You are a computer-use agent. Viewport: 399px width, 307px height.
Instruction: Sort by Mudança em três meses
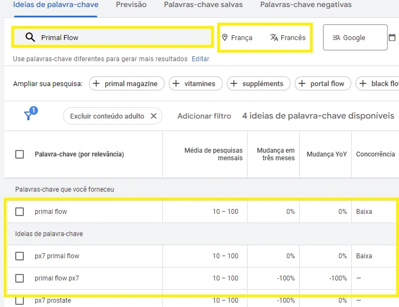click(276, 154)
